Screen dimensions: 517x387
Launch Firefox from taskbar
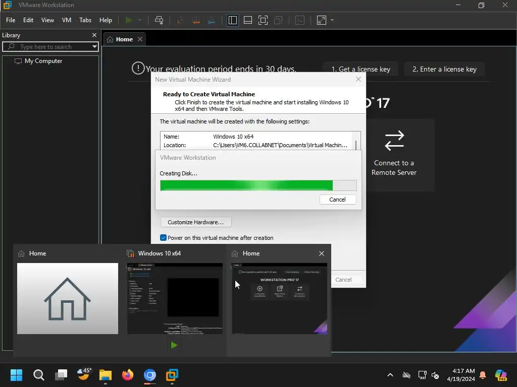tap(128, 375)
